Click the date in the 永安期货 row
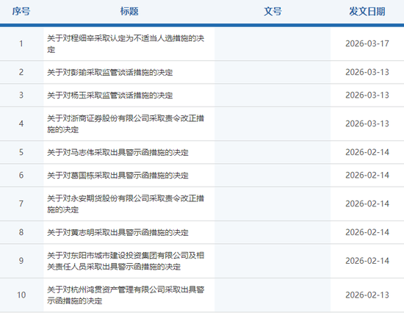This screenshot has width=404, height=313. (x=367, y=204)
